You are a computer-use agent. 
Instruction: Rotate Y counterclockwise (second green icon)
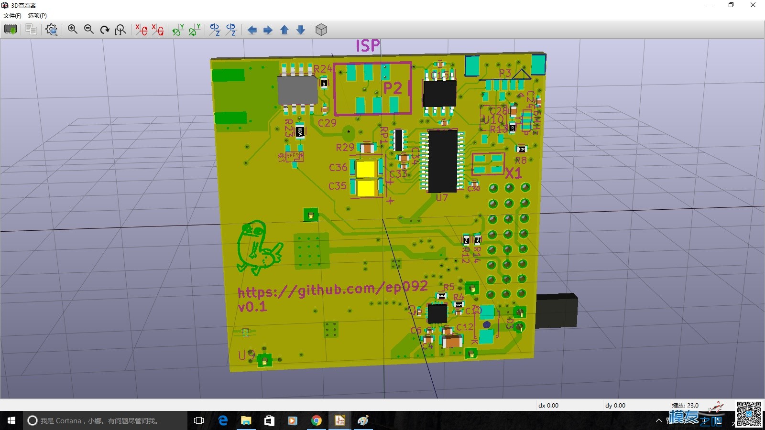click(x=195, y=30)
